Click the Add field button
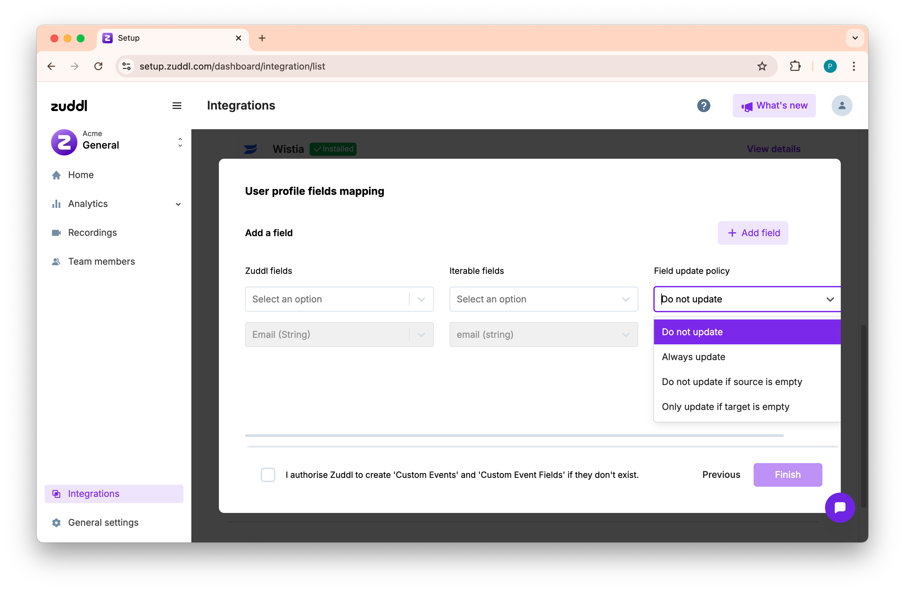This screenshot has width=905, height=591. [753, 233]
